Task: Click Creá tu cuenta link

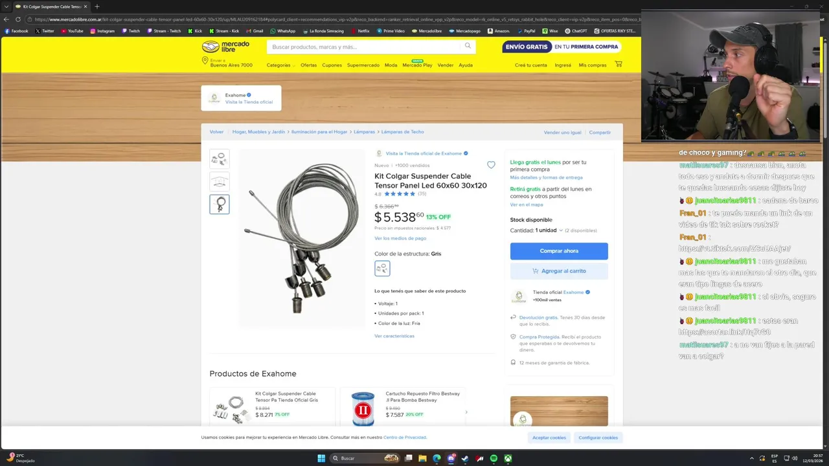Action: point(531,65)
